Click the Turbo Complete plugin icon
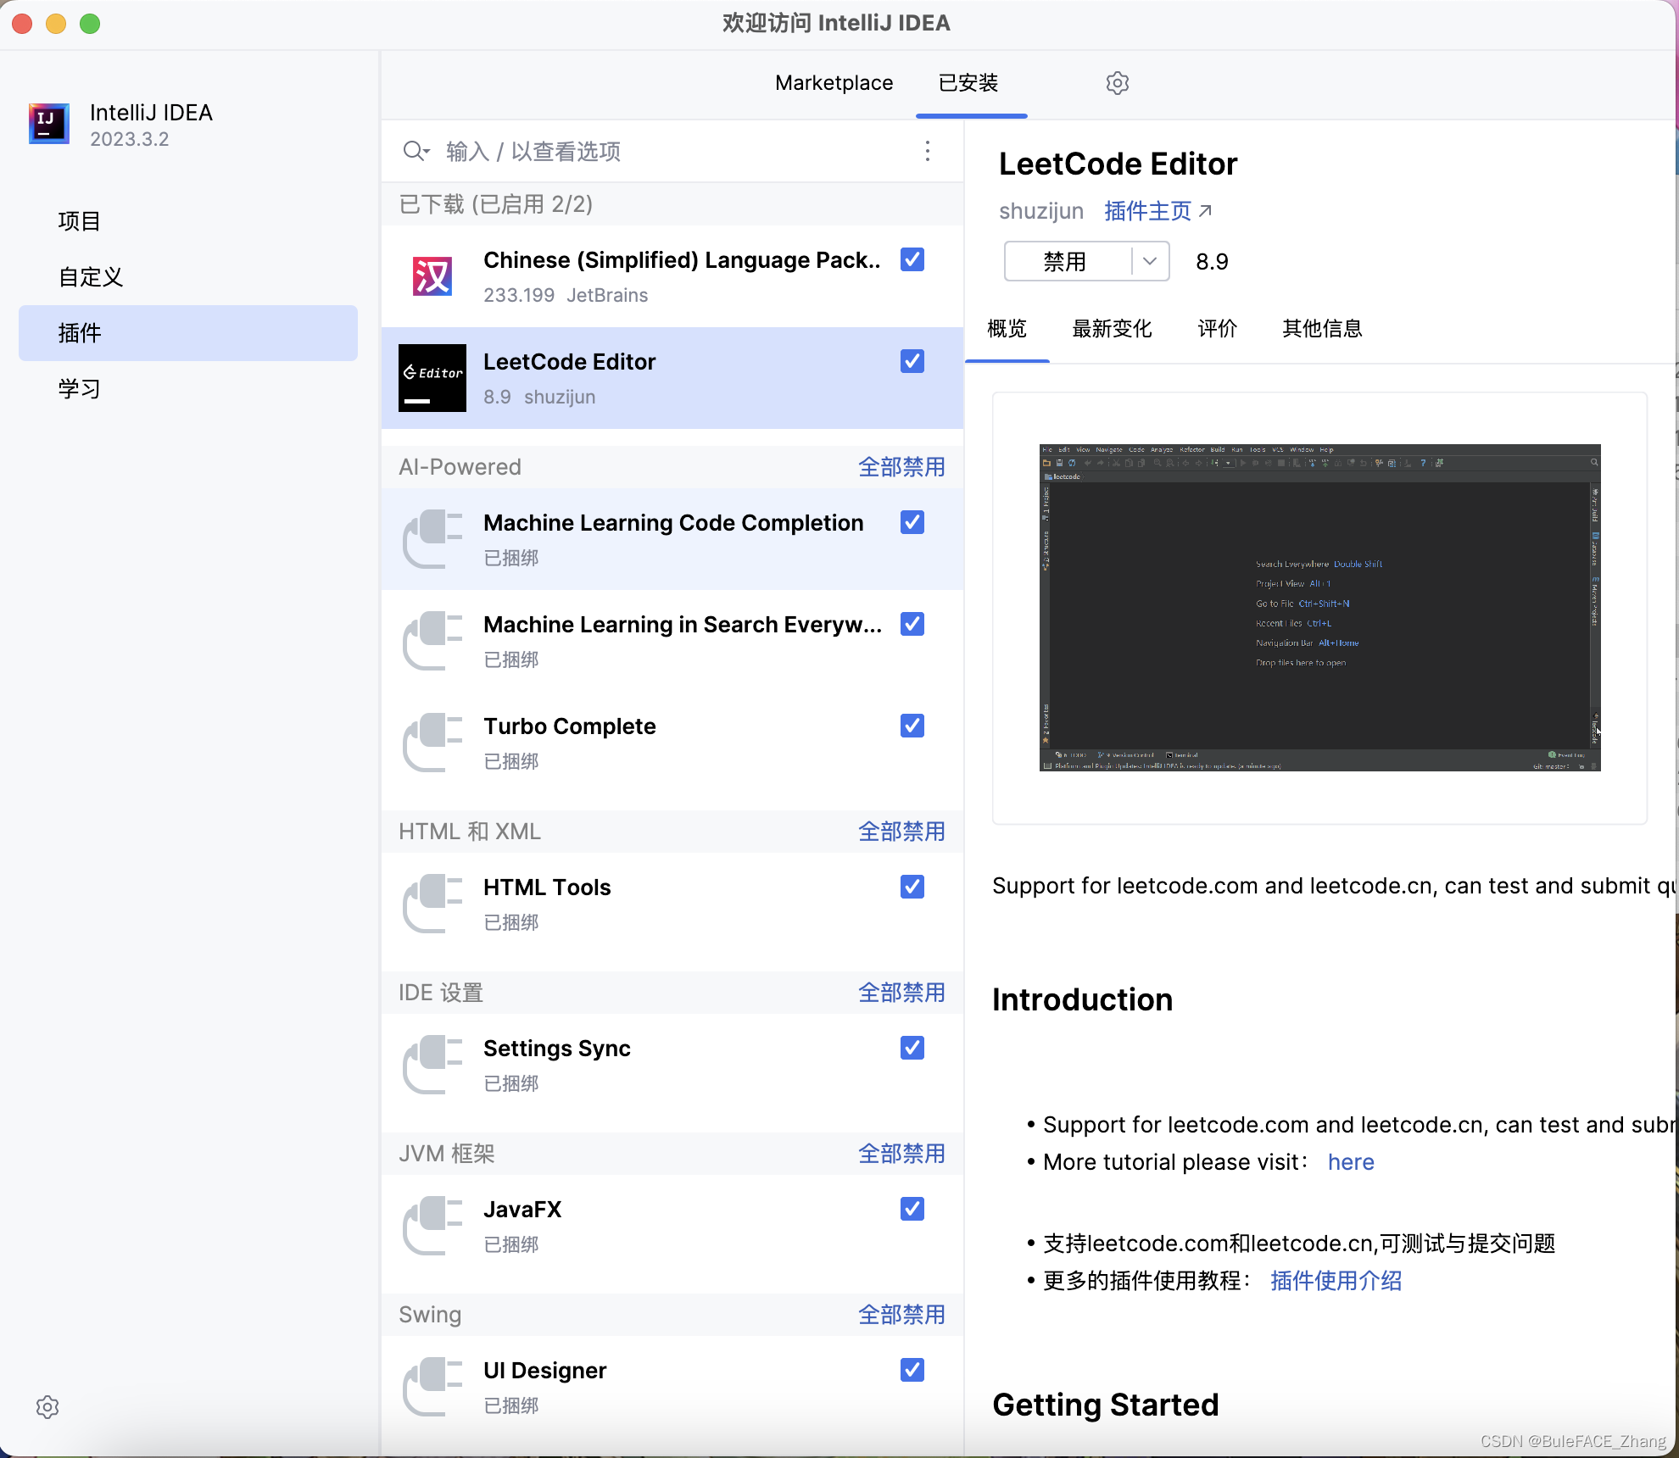Image resolution: width=1679 pixels, height=1458 pixels. (x=432, y=740)
